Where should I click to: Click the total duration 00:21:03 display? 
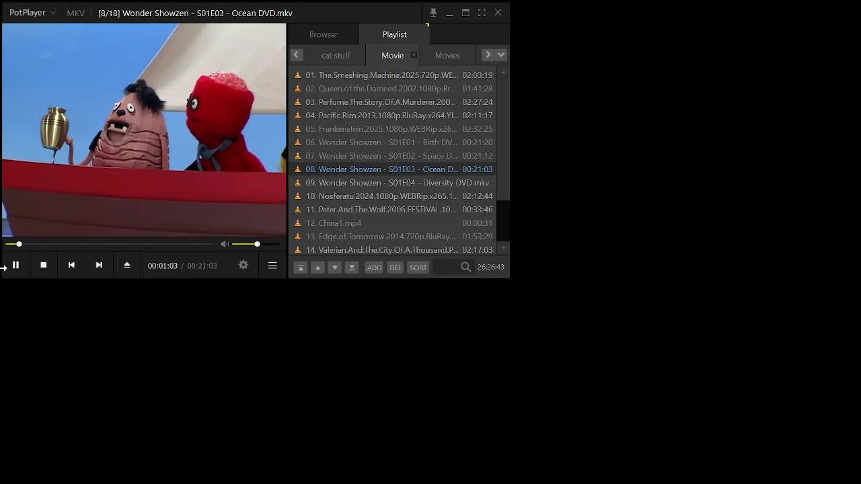[202, 266]
